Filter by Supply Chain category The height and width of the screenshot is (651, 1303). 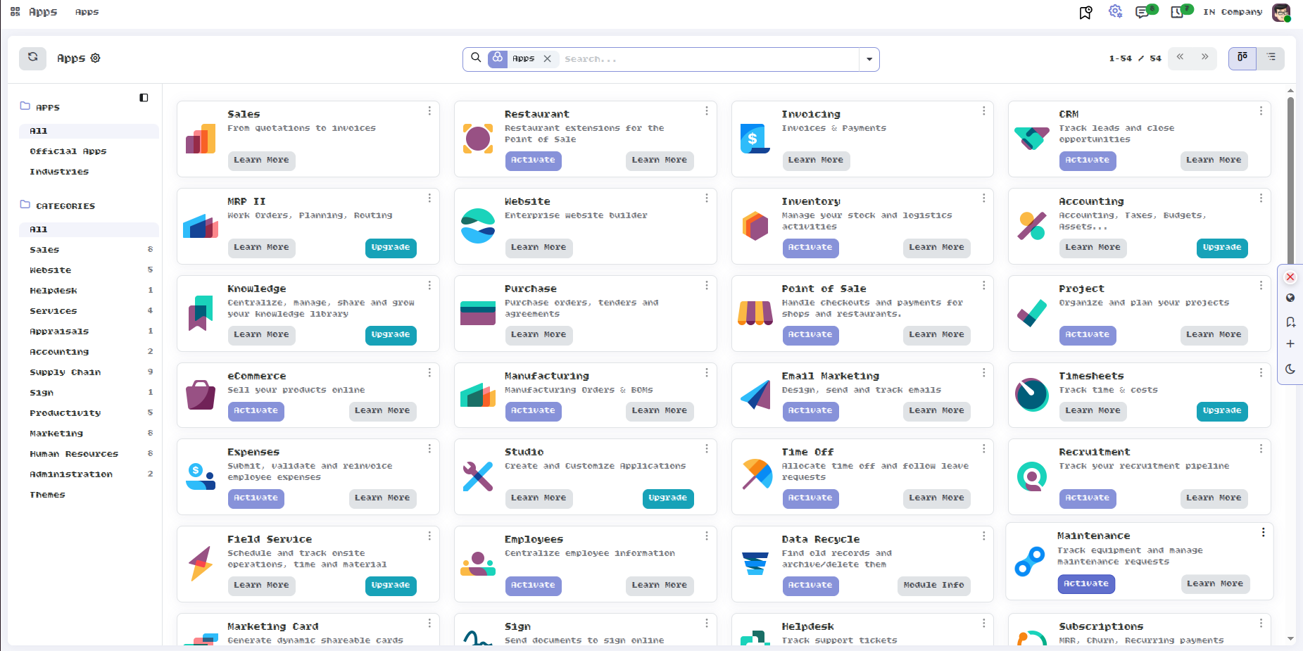pos(89,372)
